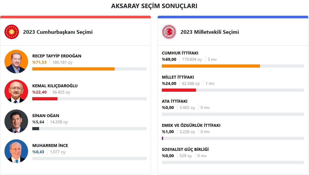Click Sinan Oğan's candidate photo
This screenshot has width=309, height=175.
(16, 121)
